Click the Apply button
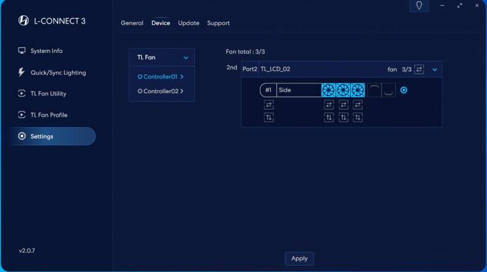Image resolution: width=487 pixels, height=272 pixels. (299, 259)
